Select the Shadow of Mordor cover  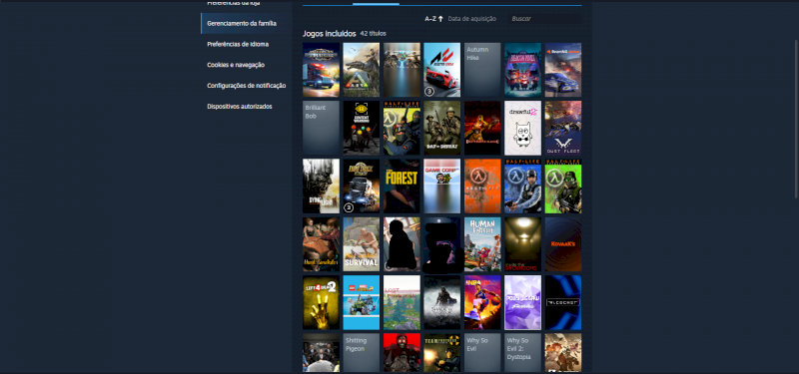pos(441,303)
